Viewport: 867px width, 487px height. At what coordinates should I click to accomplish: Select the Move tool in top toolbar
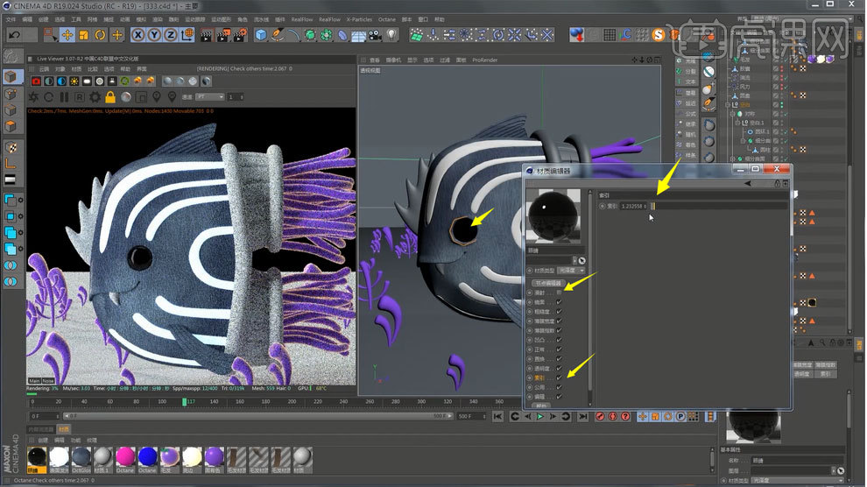67,35
